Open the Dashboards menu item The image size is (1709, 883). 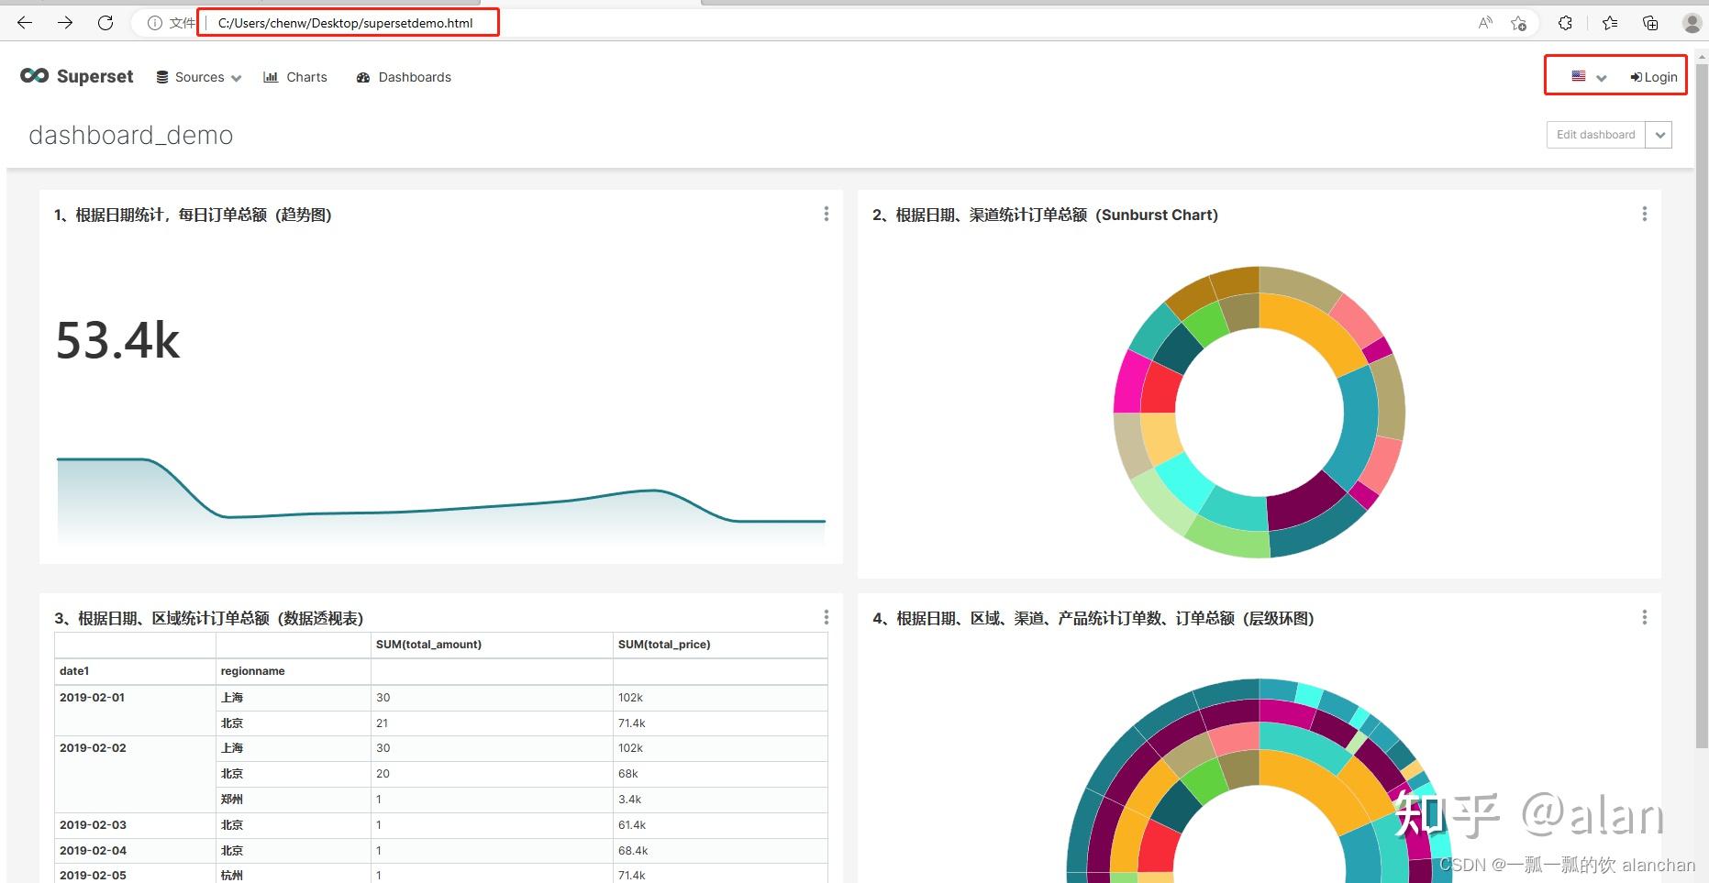(x=404, y=77)
